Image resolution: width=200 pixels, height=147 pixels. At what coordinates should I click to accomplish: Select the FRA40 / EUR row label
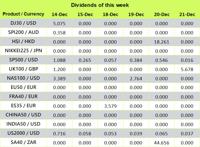(x=23, y=97)
